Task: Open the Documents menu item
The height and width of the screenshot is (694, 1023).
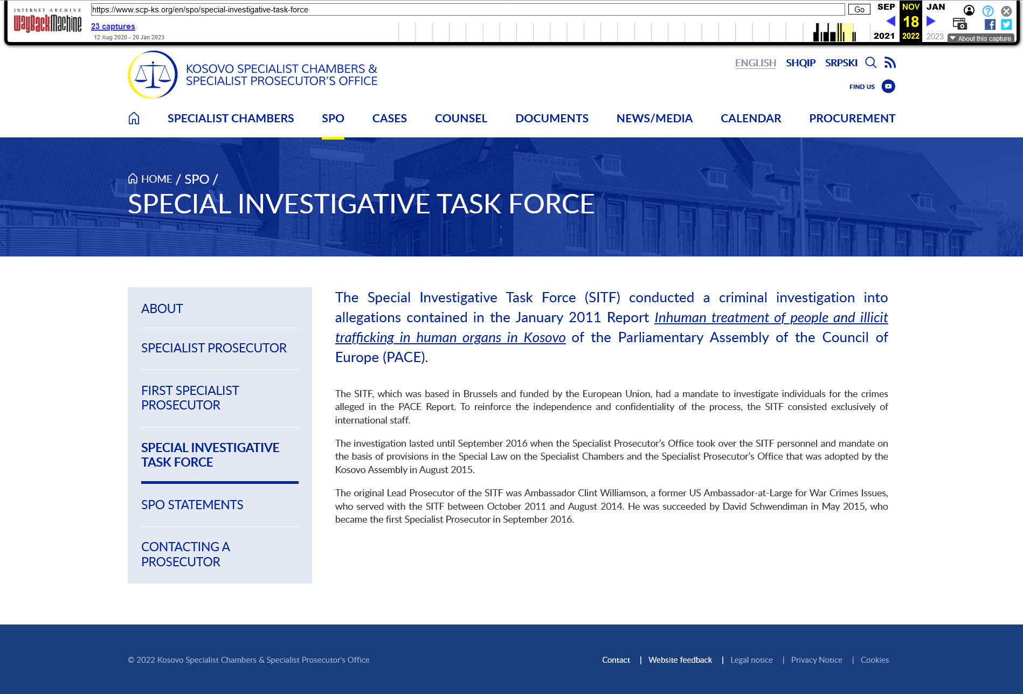Action: [x=552, y=118]
